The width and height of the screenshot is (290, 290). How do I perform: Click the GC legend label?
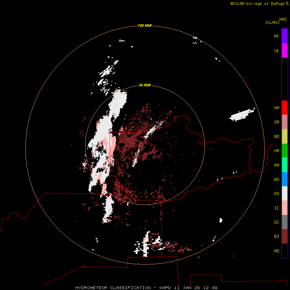click(277, 222)
